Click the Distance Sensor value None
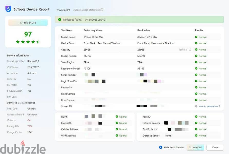 click(x=168, y=136)
